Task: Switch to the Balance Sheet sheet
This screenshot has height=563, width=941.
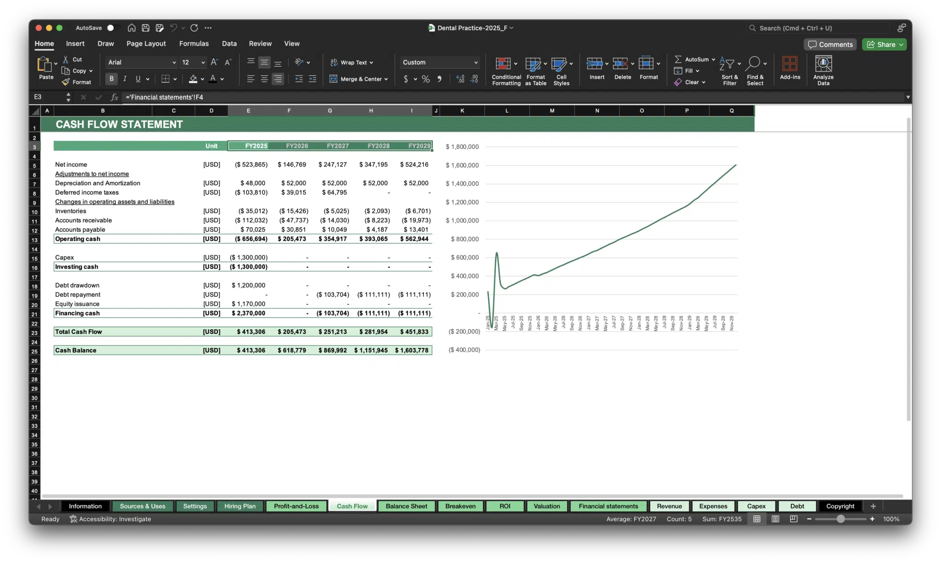Action: [x=406, y=506]
